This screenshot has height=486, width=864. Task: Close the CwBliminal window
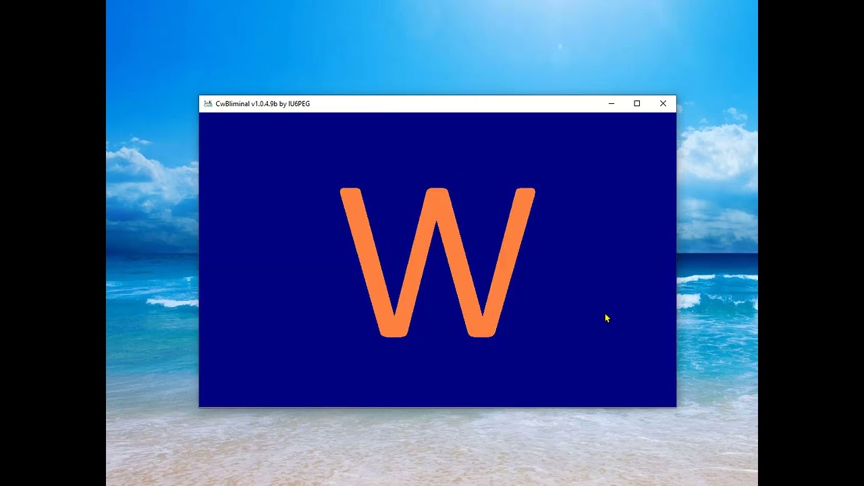(x=663, y=104)
